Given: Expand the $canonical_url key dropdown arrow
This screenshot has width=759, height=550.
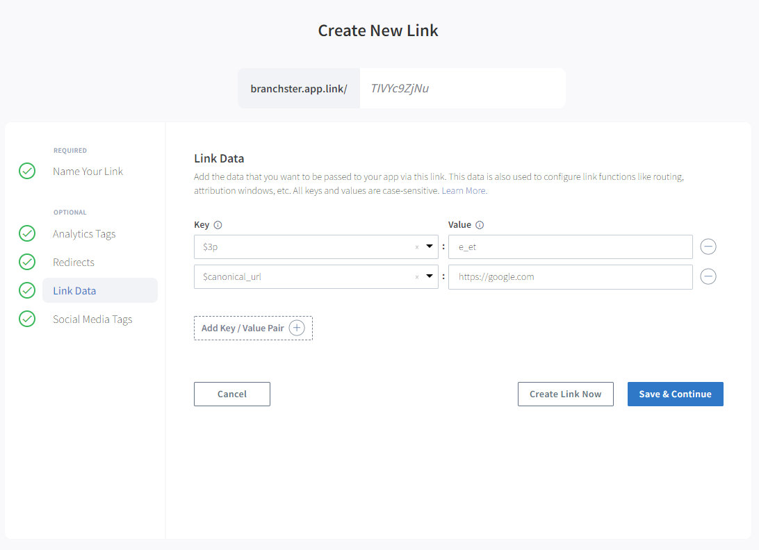Looking at the screenshot, I should pos(430,276).
